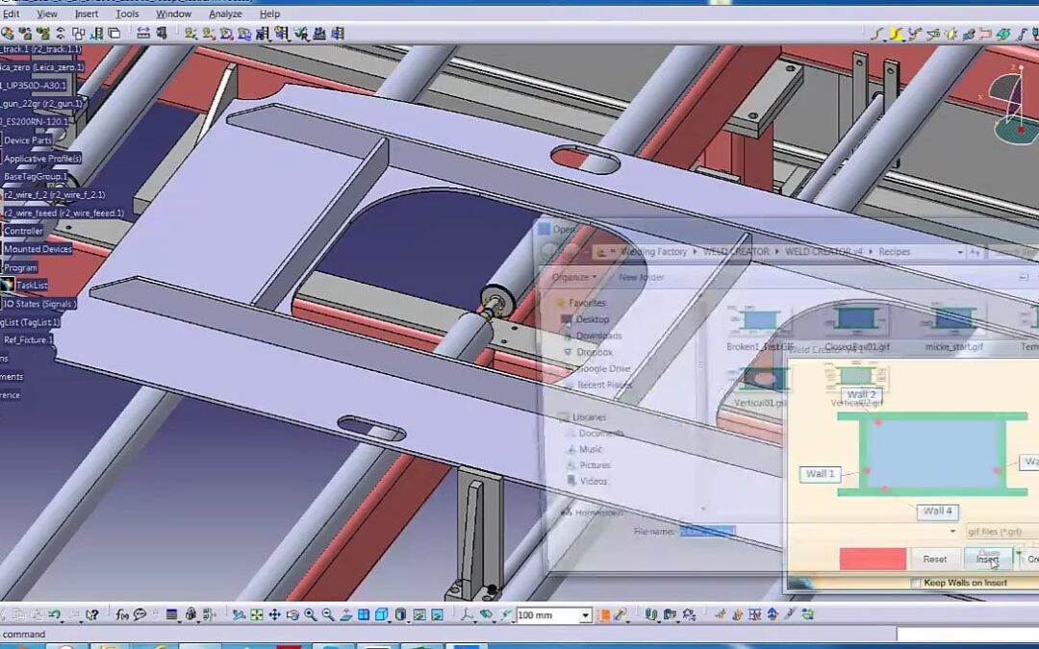1039x649 pixels.
Task: Select the Mounted Devices tree node
Action: click(38, 249)
